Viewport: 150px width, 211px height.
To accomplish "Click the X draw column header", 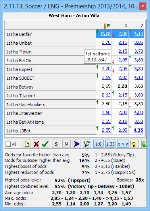I will click(x=126, y=26).
